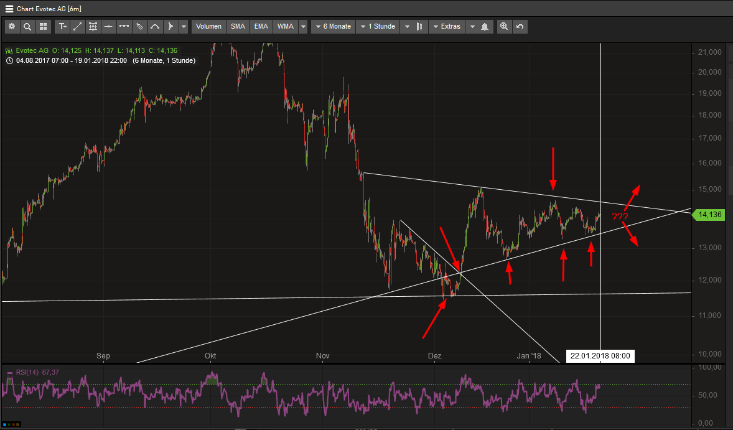This screenshot has height=430, width=733.
Task: Select the horizontal line tool
Action: pyautogui.click(x=108, y=27)
